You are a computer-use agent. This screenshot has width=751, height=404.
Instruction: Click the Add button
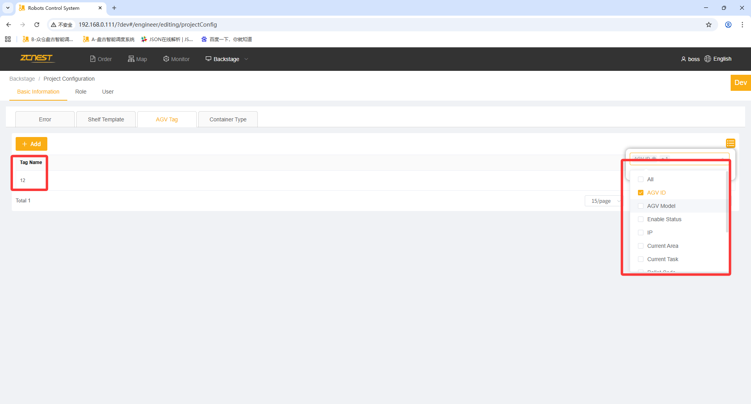point(31,144)
